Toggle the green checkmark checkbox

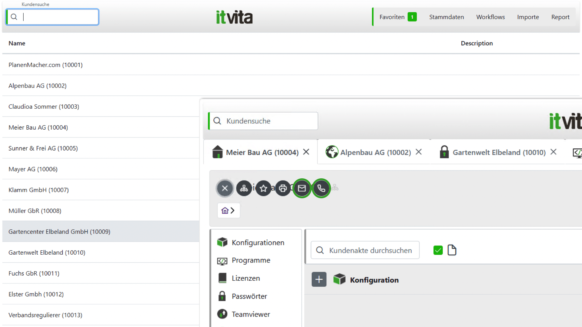pos(438,250)
